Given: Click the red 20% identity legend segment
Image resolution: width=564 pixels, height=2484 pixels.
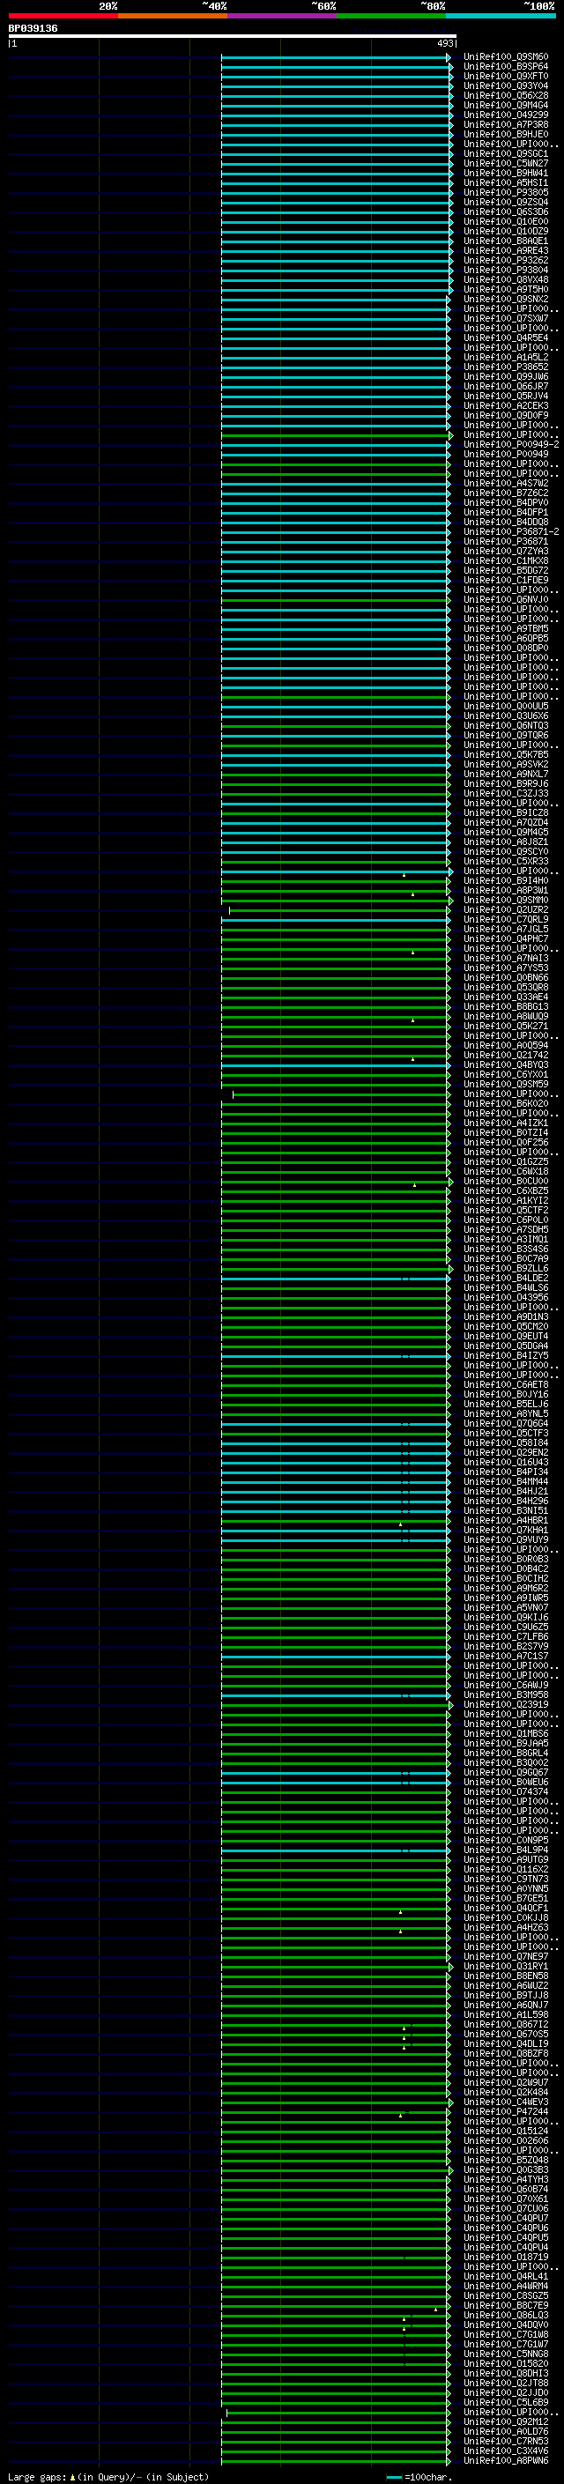Looking at the screenshot, I should point(63,16).
